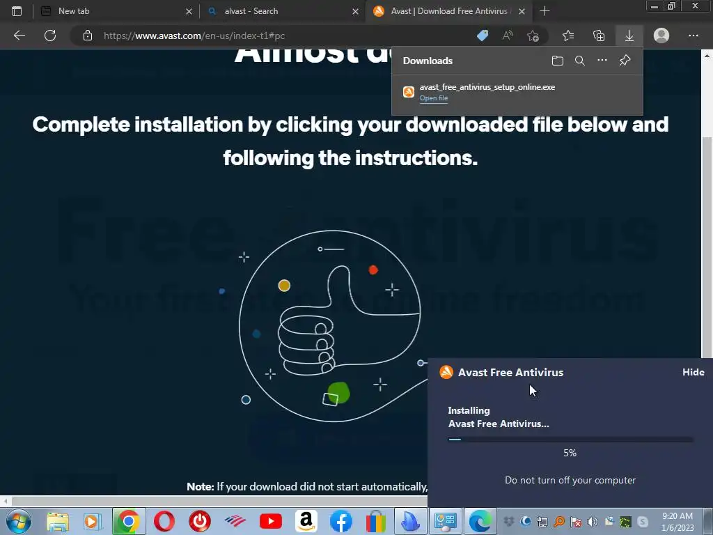Open the colorful shopping bag store icon
The height and width of the screenshot is (535, 713).
click(x=376, y=521)
